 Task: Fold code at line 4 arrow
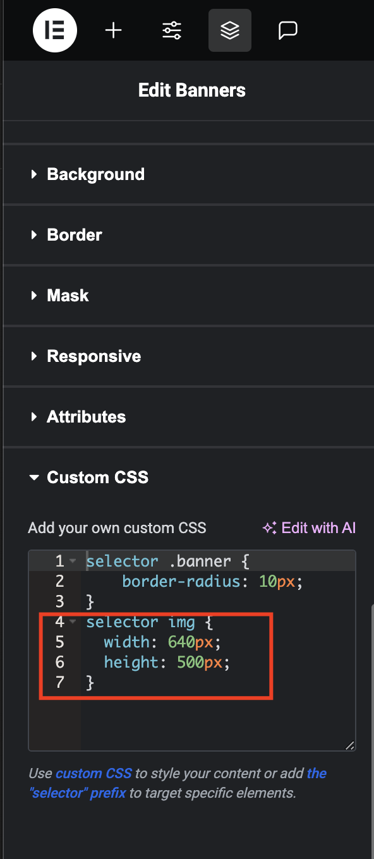pos(73,622)
